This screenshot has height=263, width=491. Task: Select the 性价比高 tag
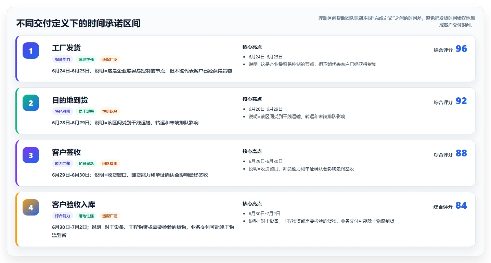coord(110,111)
